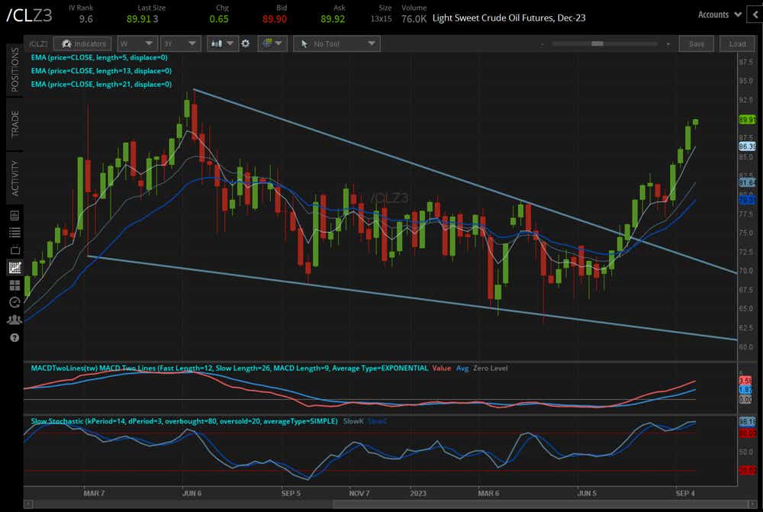Click the MACD Value legend label
This screenshot has height=512, width=763.
coord(441,368)
